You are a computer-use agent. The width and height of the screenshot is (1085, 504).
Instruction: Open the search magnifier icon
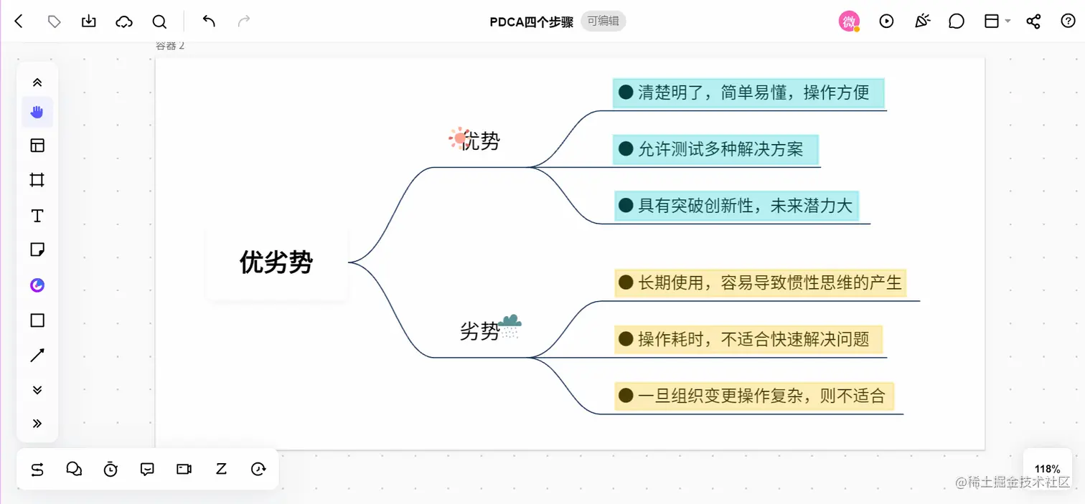(x=159, y=22)
